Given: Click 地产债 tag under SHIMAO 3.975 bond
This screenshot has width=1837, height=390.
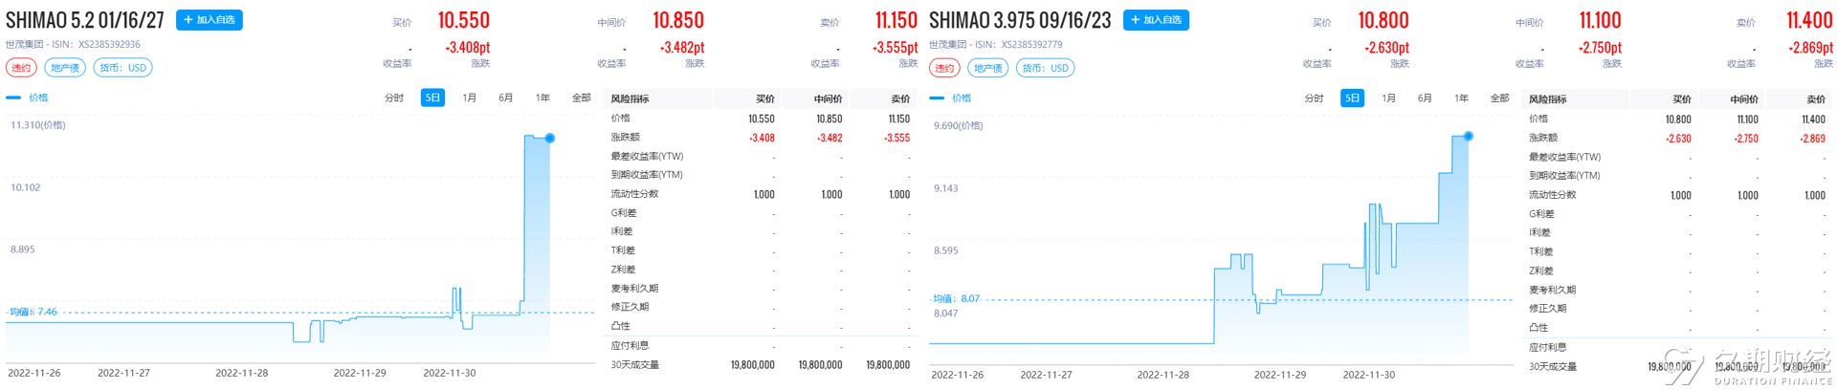Looking at the screenshot, I should (987, 68).
